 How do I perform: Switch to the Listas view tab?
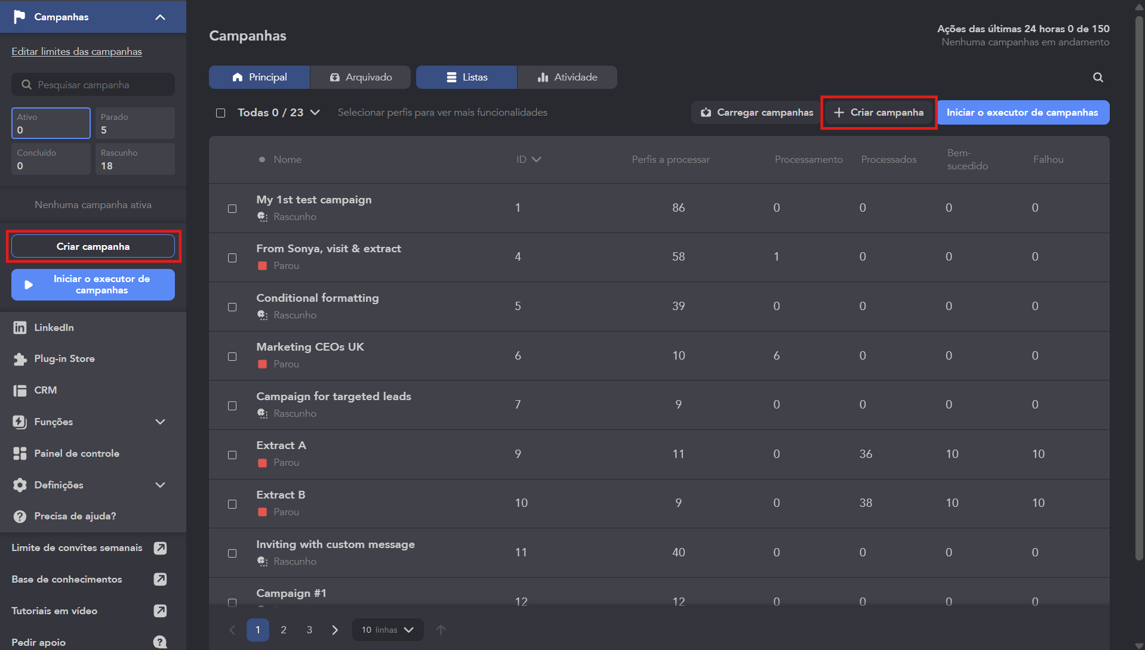466,77
